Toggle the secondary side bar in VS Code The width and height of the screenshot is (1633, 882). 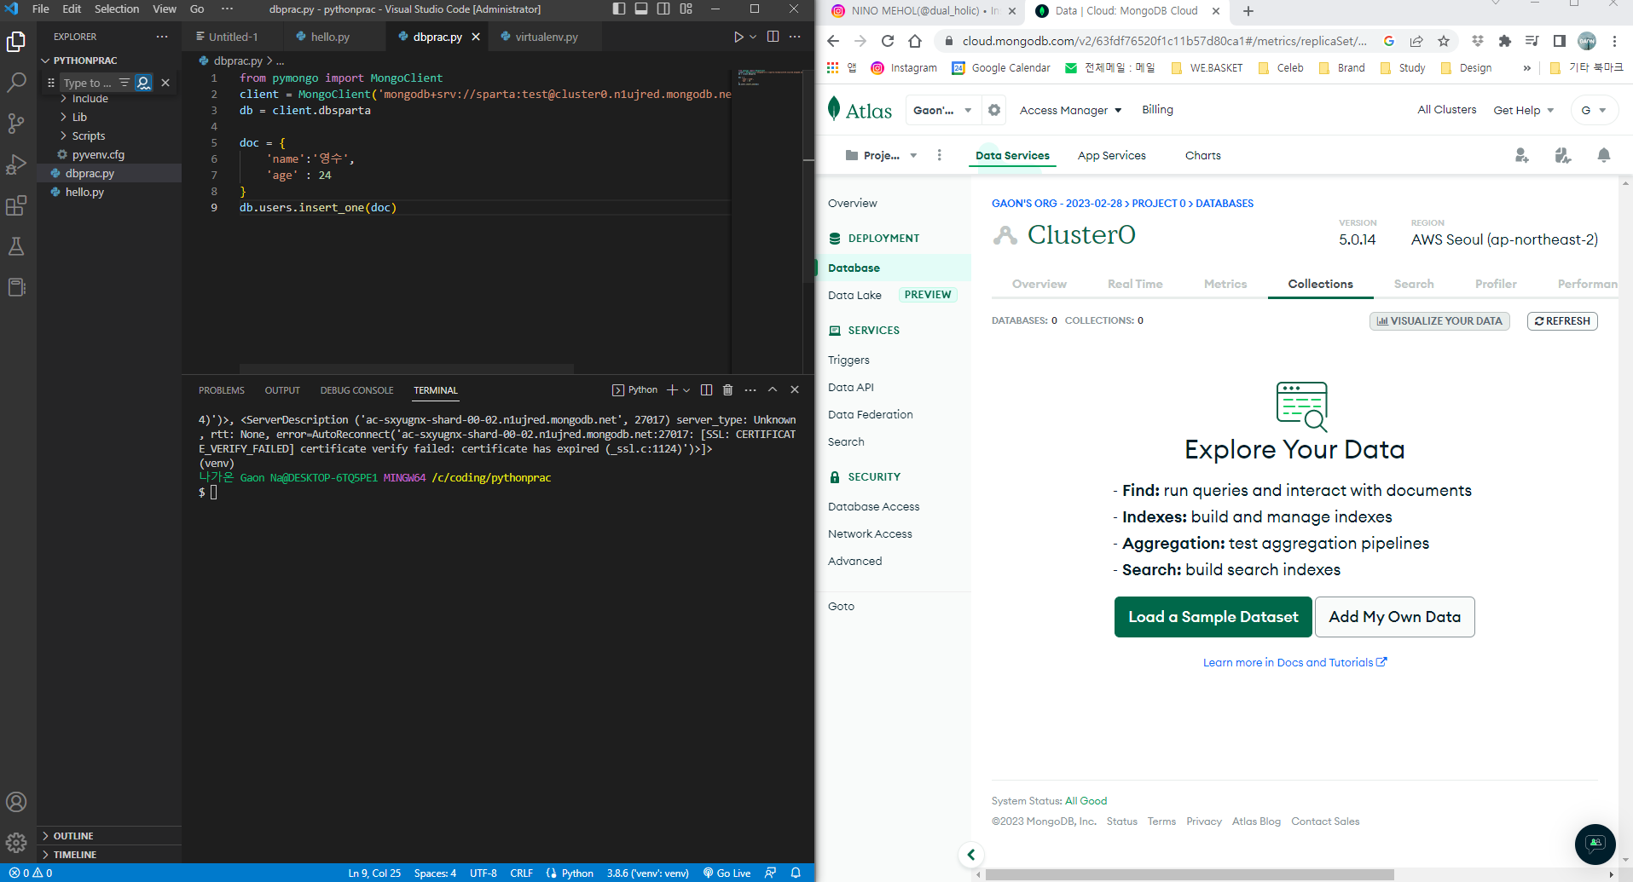click(x=663, y=9)
